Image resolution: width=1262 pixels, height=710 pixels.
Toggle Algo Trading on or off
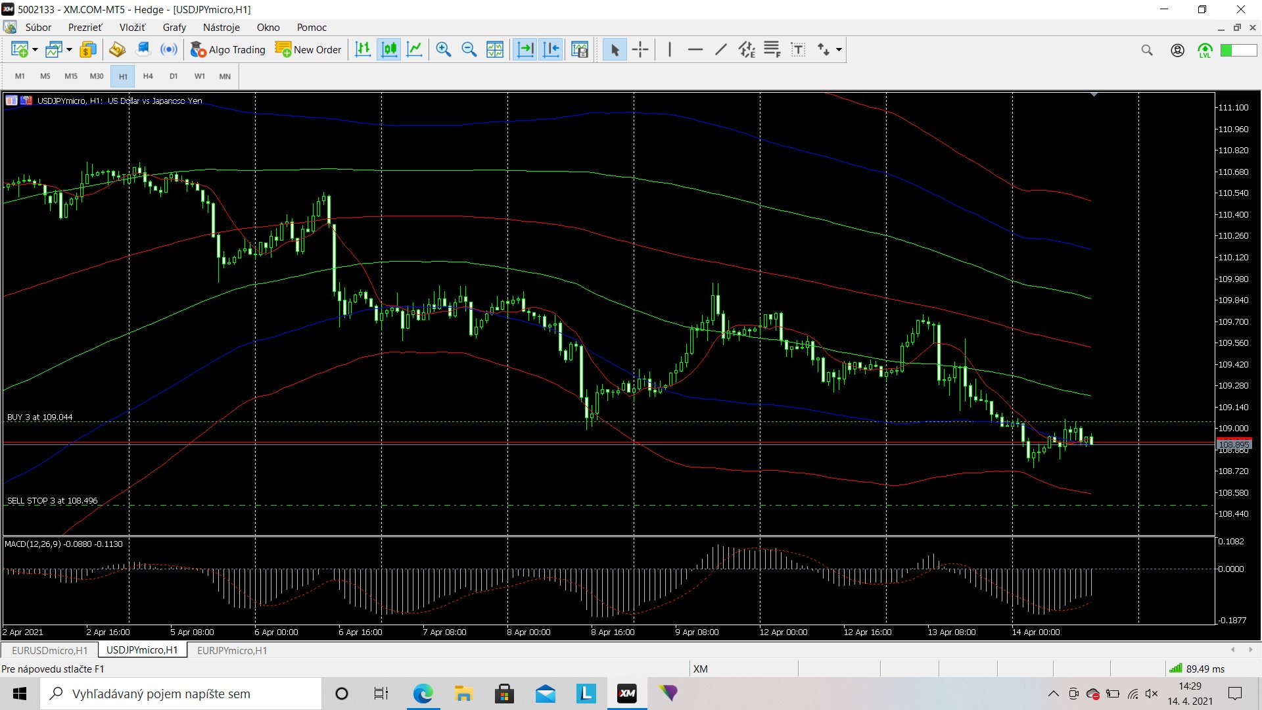pos(228,49)
